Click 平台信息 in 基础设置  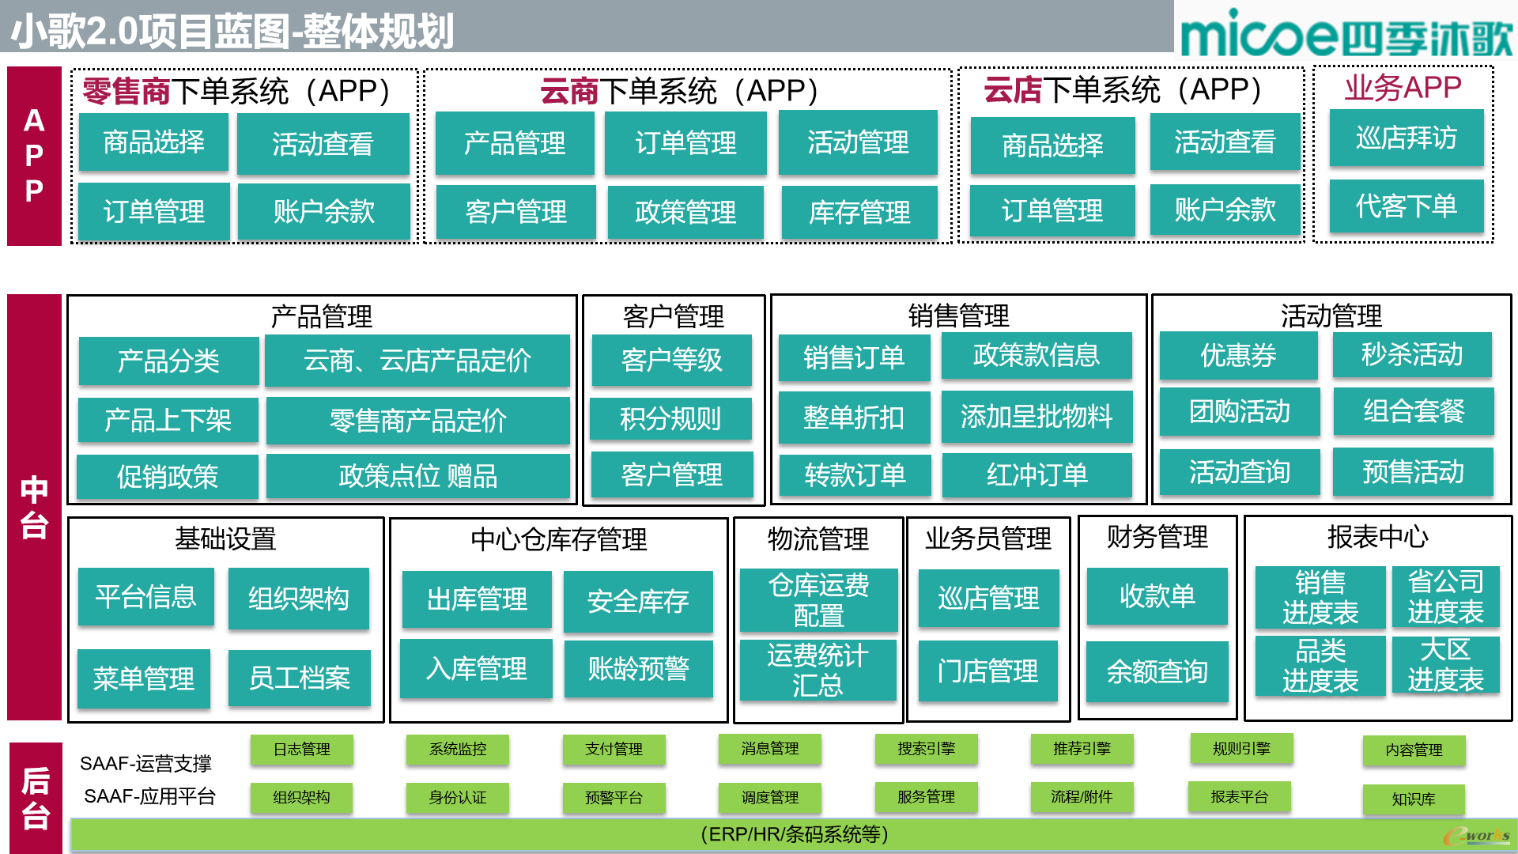coord(145,596)
